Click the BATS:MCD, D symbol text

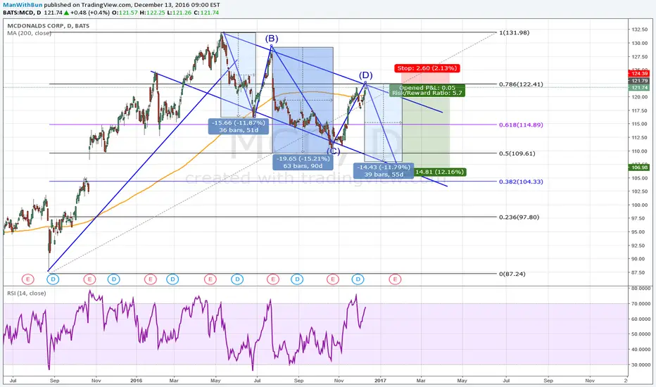tap(22, 13)
